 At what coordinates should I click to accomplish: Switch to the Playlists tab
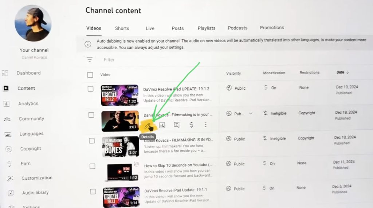tap(207, 28)
